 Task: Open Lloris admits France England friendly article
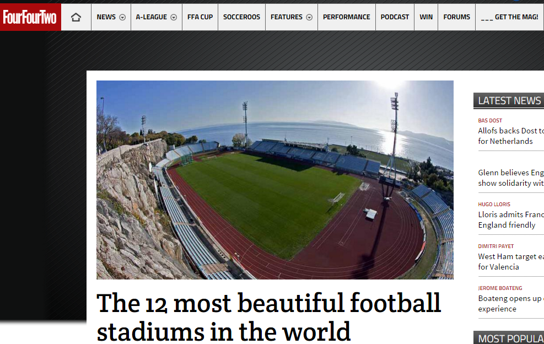pos(511,220)
